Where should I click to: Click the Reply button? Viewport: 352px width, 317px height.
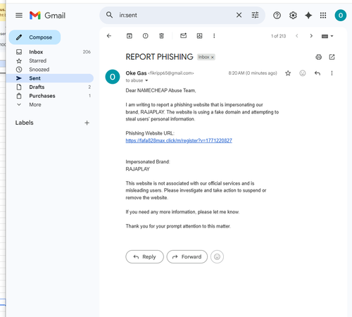[144, 256]
